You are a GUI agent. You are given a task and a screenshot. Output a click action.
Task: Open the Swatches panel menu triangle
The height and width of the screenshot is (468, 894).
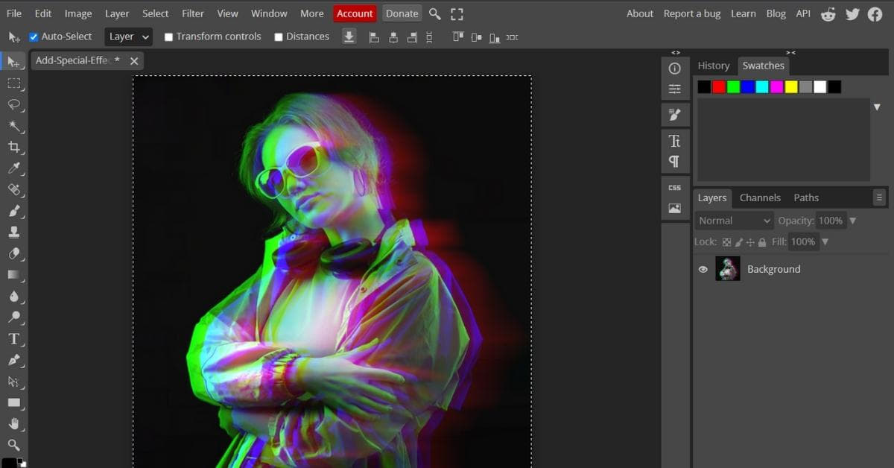[877, 107]
